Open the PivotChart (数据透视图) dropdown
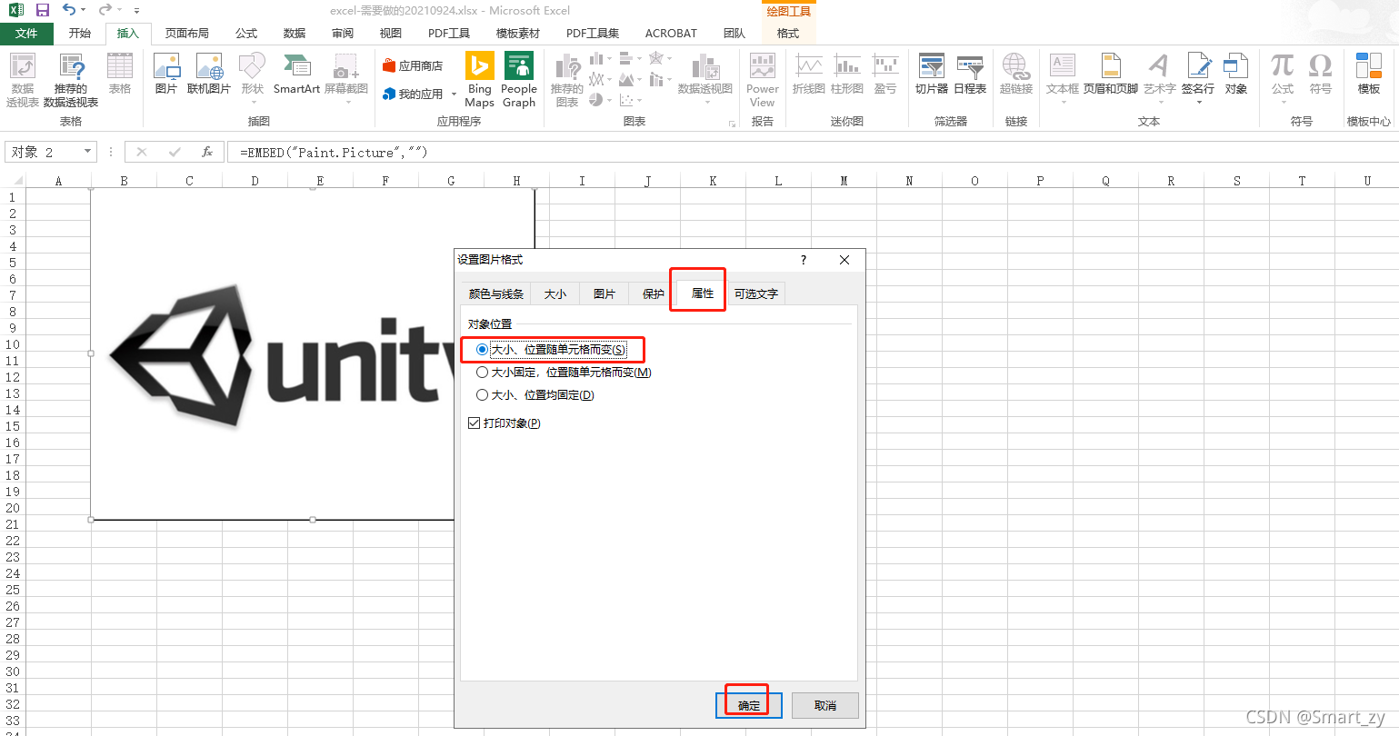The image size is (1399, 736). [705, 78]
